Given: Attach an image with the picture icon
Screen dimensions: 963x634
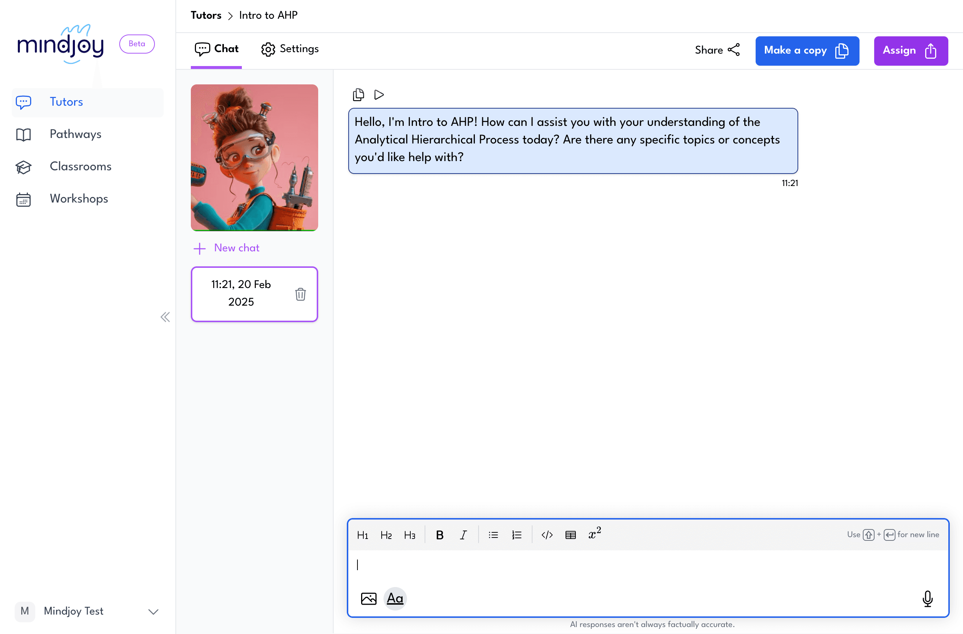Looking at the screenshot, I should coord(368,598).
